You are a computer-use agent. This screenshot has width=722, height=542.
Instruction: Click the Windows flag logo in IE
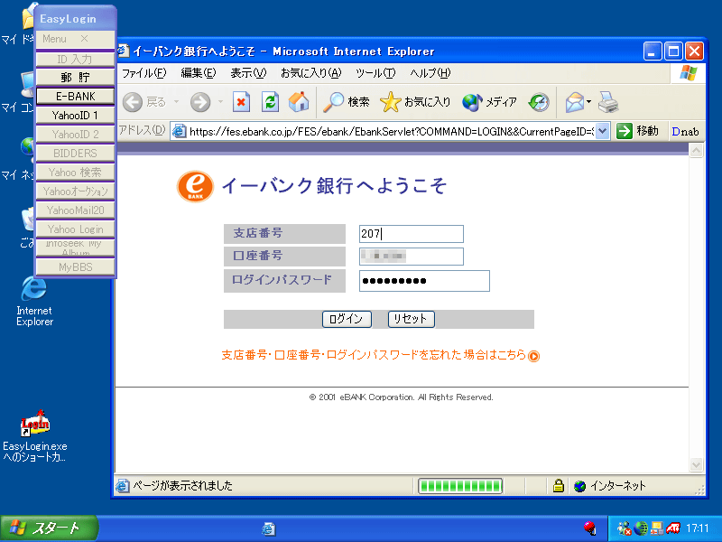(689, 73)
